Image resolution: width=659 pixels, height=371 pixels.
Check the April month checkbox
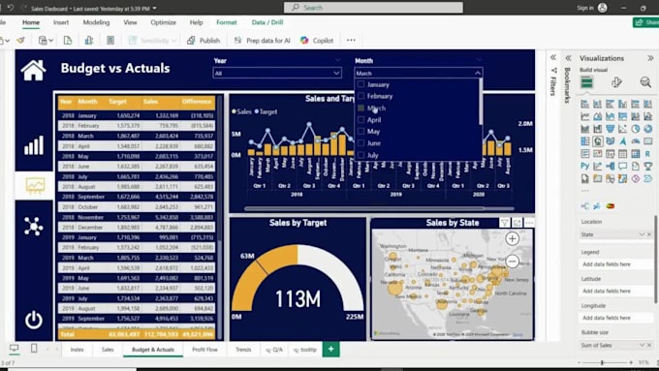click(x=361, y=119)
